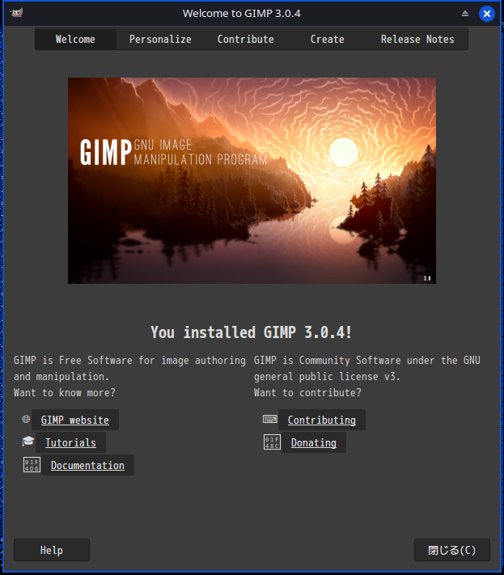
Task: Click the graduation cap icon beside Tutorials
Action: tap(28, 441)
